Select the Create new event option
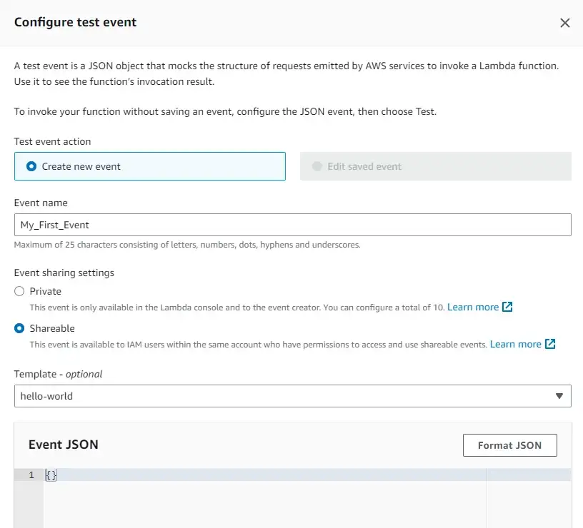Image resolution: width=583 pixels, height=528 pixels. pos(150,166)
